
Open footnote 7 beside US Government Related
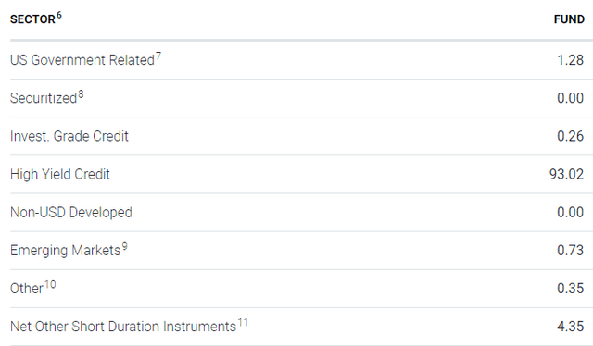[x=158, y=56]
